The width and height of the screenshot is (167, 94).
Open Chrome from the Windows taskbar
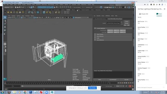[x=25, y=92]
